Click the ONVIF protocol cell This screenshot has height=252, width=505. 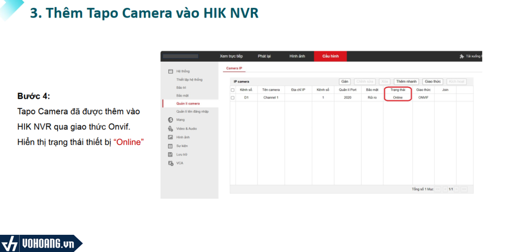click(423, 98)
